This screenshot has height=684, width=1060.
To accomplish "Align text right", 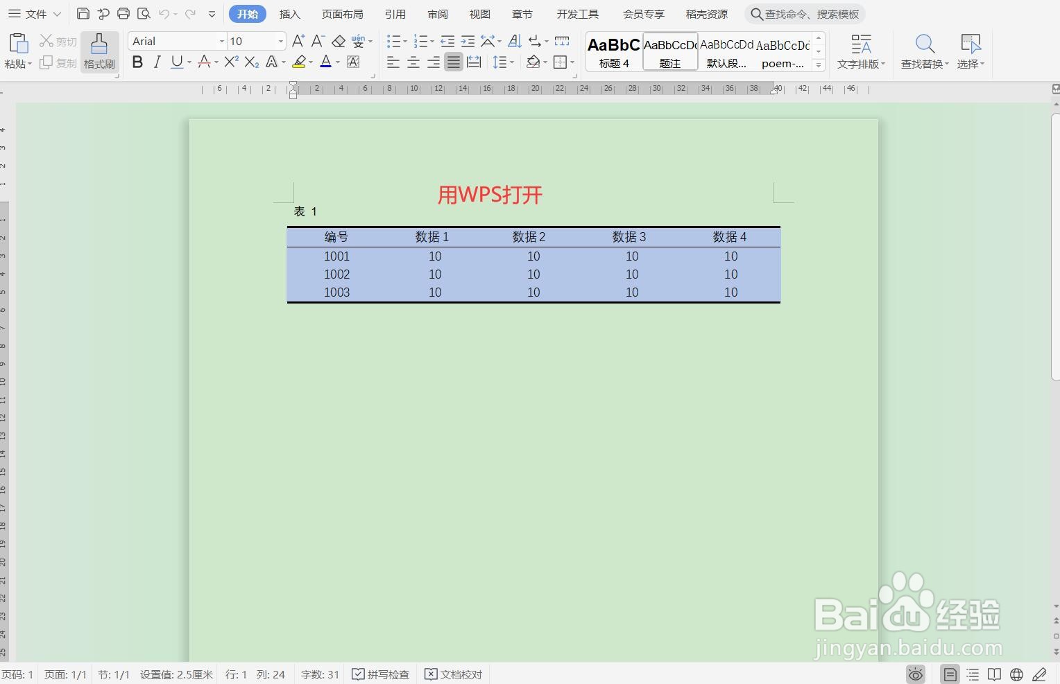I will 434,62.
